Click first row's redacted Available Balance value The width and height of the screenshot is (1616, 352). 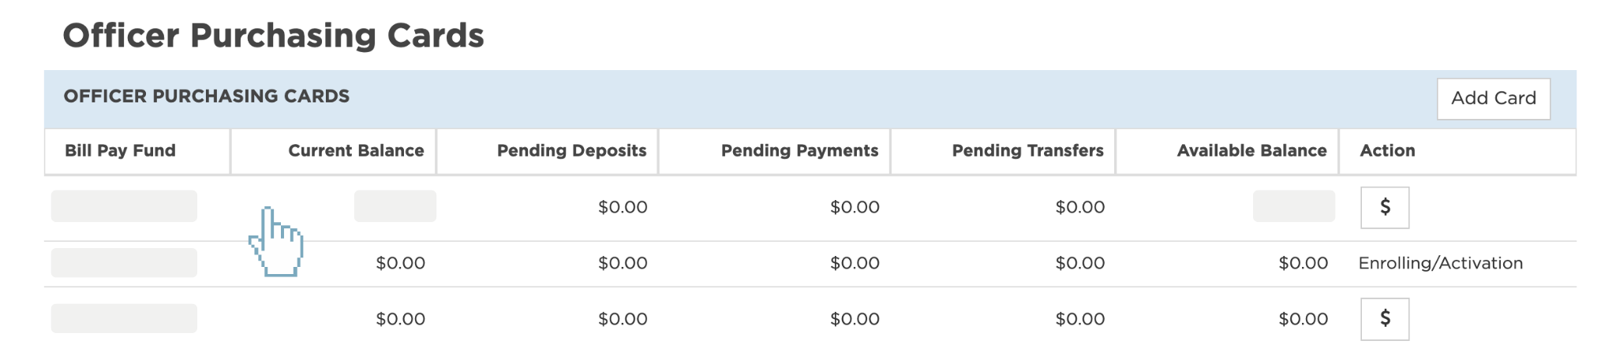point(1293,206)
